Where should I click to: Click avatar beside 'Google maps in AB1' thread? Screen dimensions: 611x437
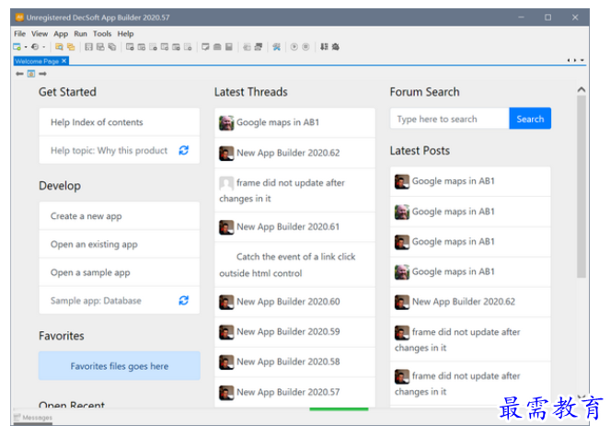click(x=226, y=122)
